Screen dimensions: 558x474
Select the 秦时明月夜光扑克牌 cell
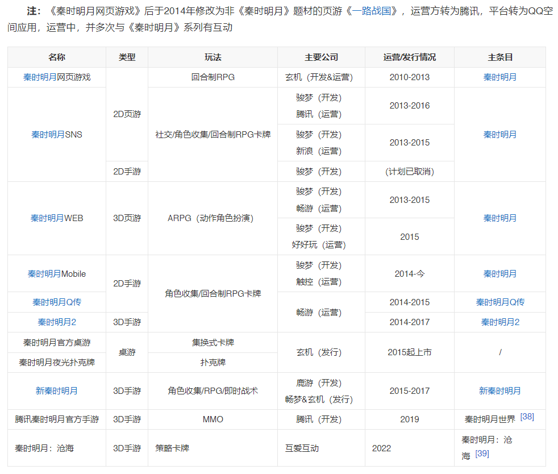click(57, 363)
